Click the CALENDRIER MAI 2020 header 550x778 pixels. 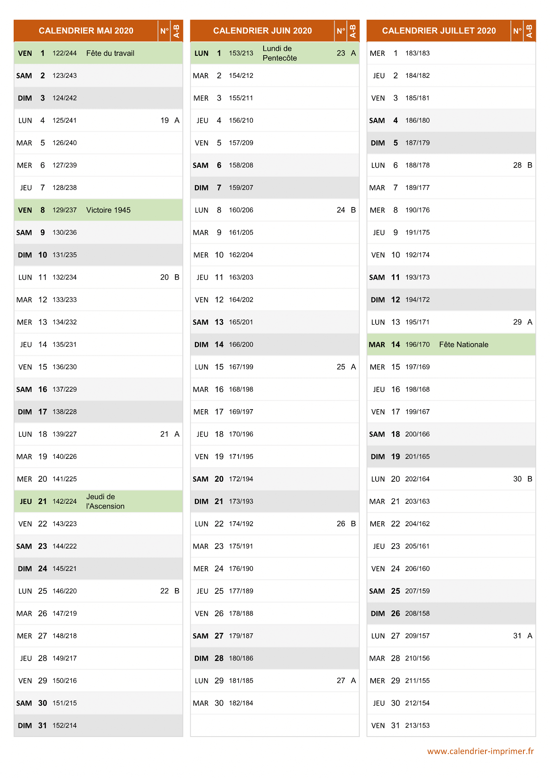[x=86, y=31]
